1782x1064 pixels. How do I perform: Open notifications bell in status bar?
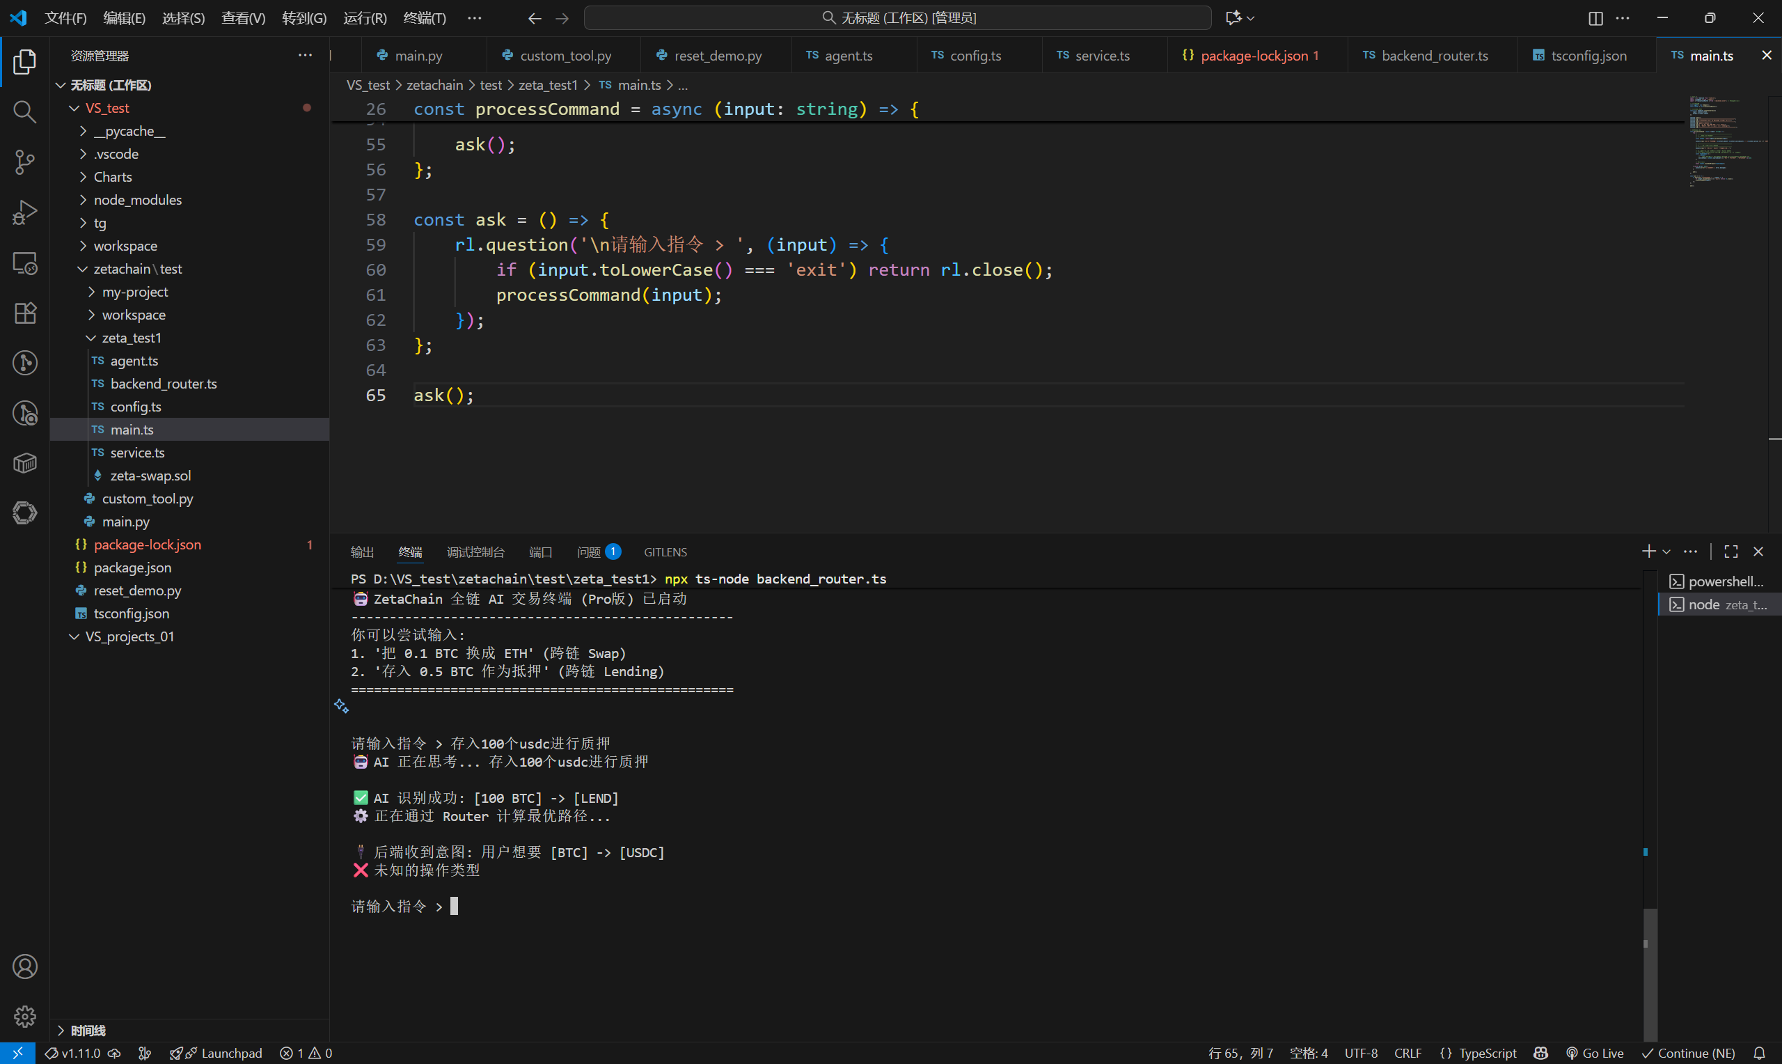point(1759,1053)
